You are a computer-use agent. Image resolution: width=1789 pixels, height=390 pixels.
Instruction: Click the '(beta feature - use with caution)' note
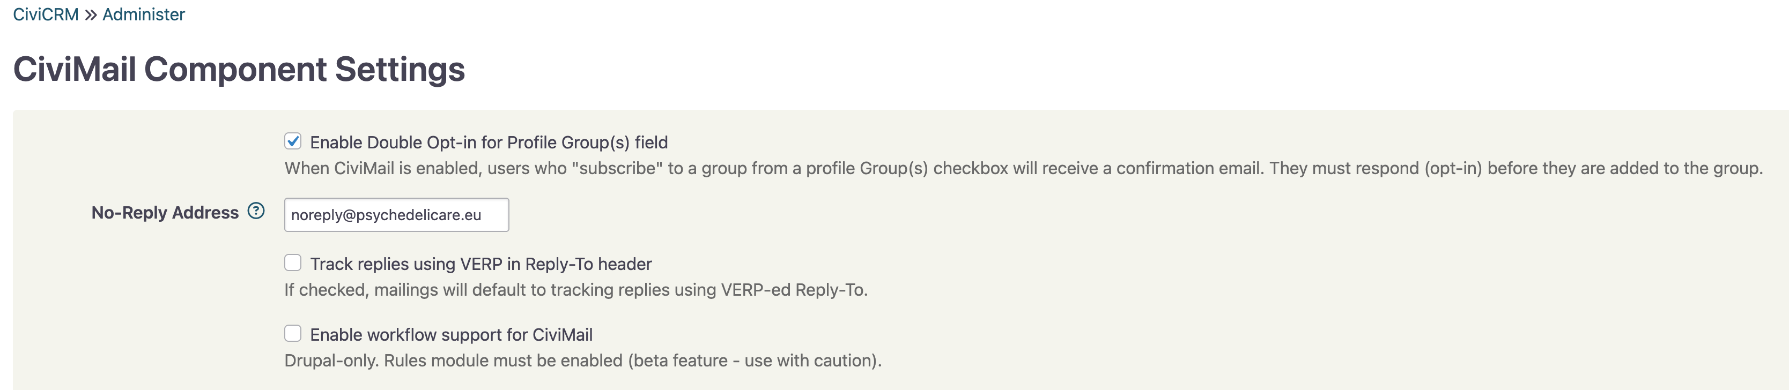click(x=755, y=360)
